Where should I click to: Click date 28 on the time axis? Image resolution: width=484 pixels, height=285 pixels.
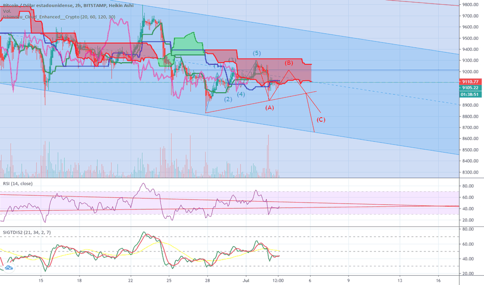207,280
